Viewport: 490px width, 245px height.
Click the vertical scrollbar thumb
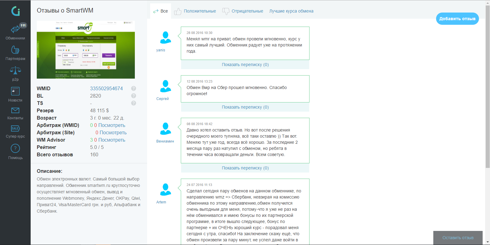pyautogui.click(x=488, y=87)
